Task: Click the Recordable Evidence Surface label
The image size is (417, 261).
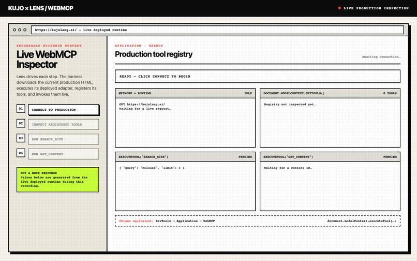Action: point(49,46)
